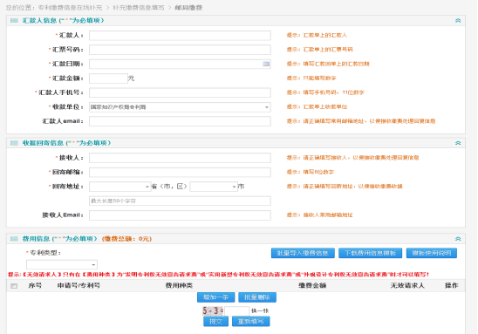Click the list icon beside 汇款人信息 header
The width and height of the screenshot is (478, 334).
(x=14, y=21)
